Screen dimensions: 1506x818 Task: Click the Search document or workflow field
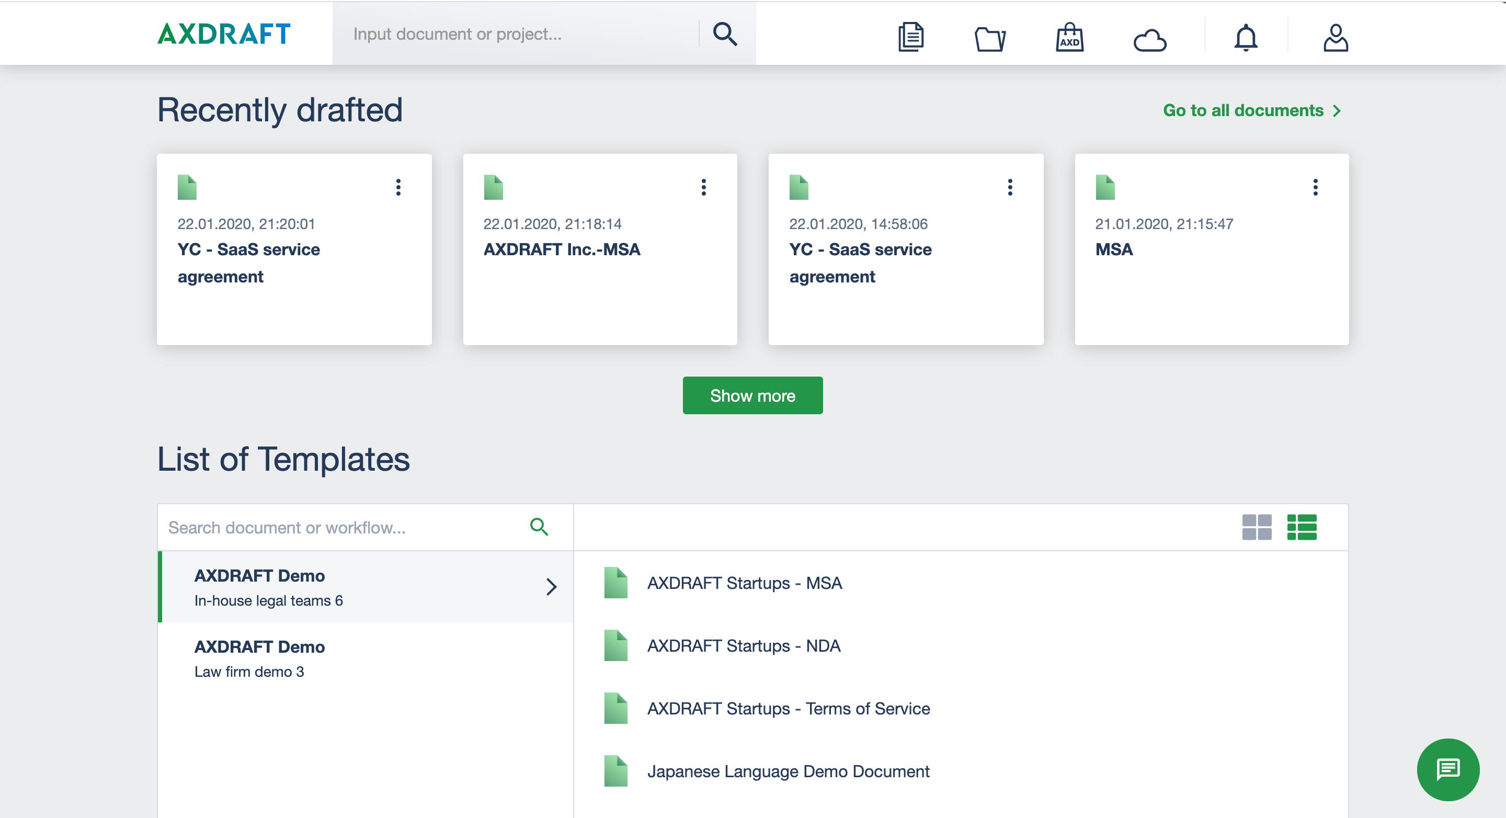coord(345,527)
